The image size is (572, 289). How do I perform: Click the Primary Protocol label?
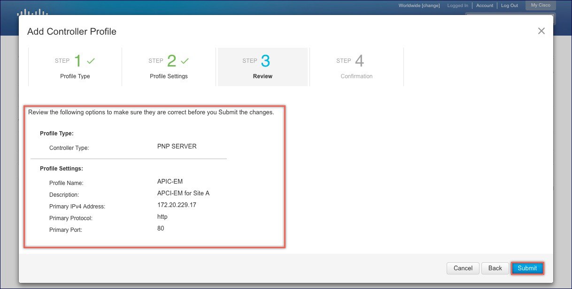pyautogui.click(x=71, y=218)
